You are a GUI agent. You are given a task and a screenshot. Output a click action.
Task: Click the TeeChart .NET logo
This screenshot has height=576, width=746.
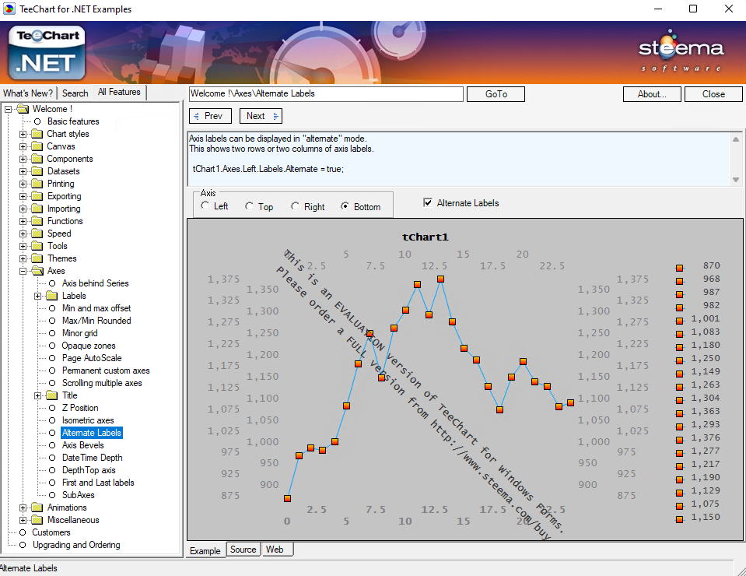(47, 52)
